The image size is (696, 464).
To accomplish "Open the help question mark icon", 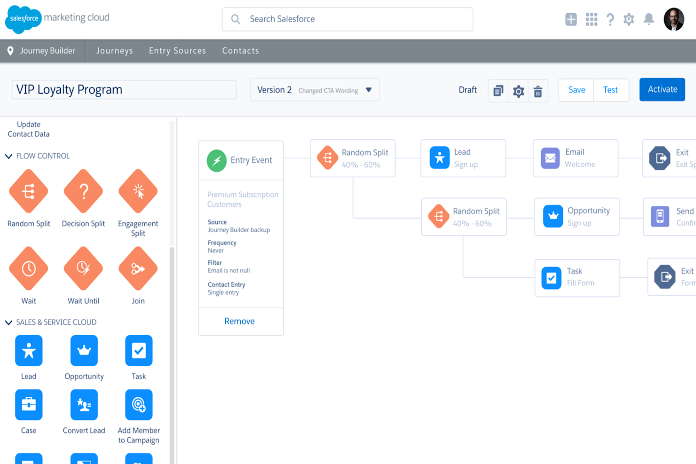I will (610, 19).
